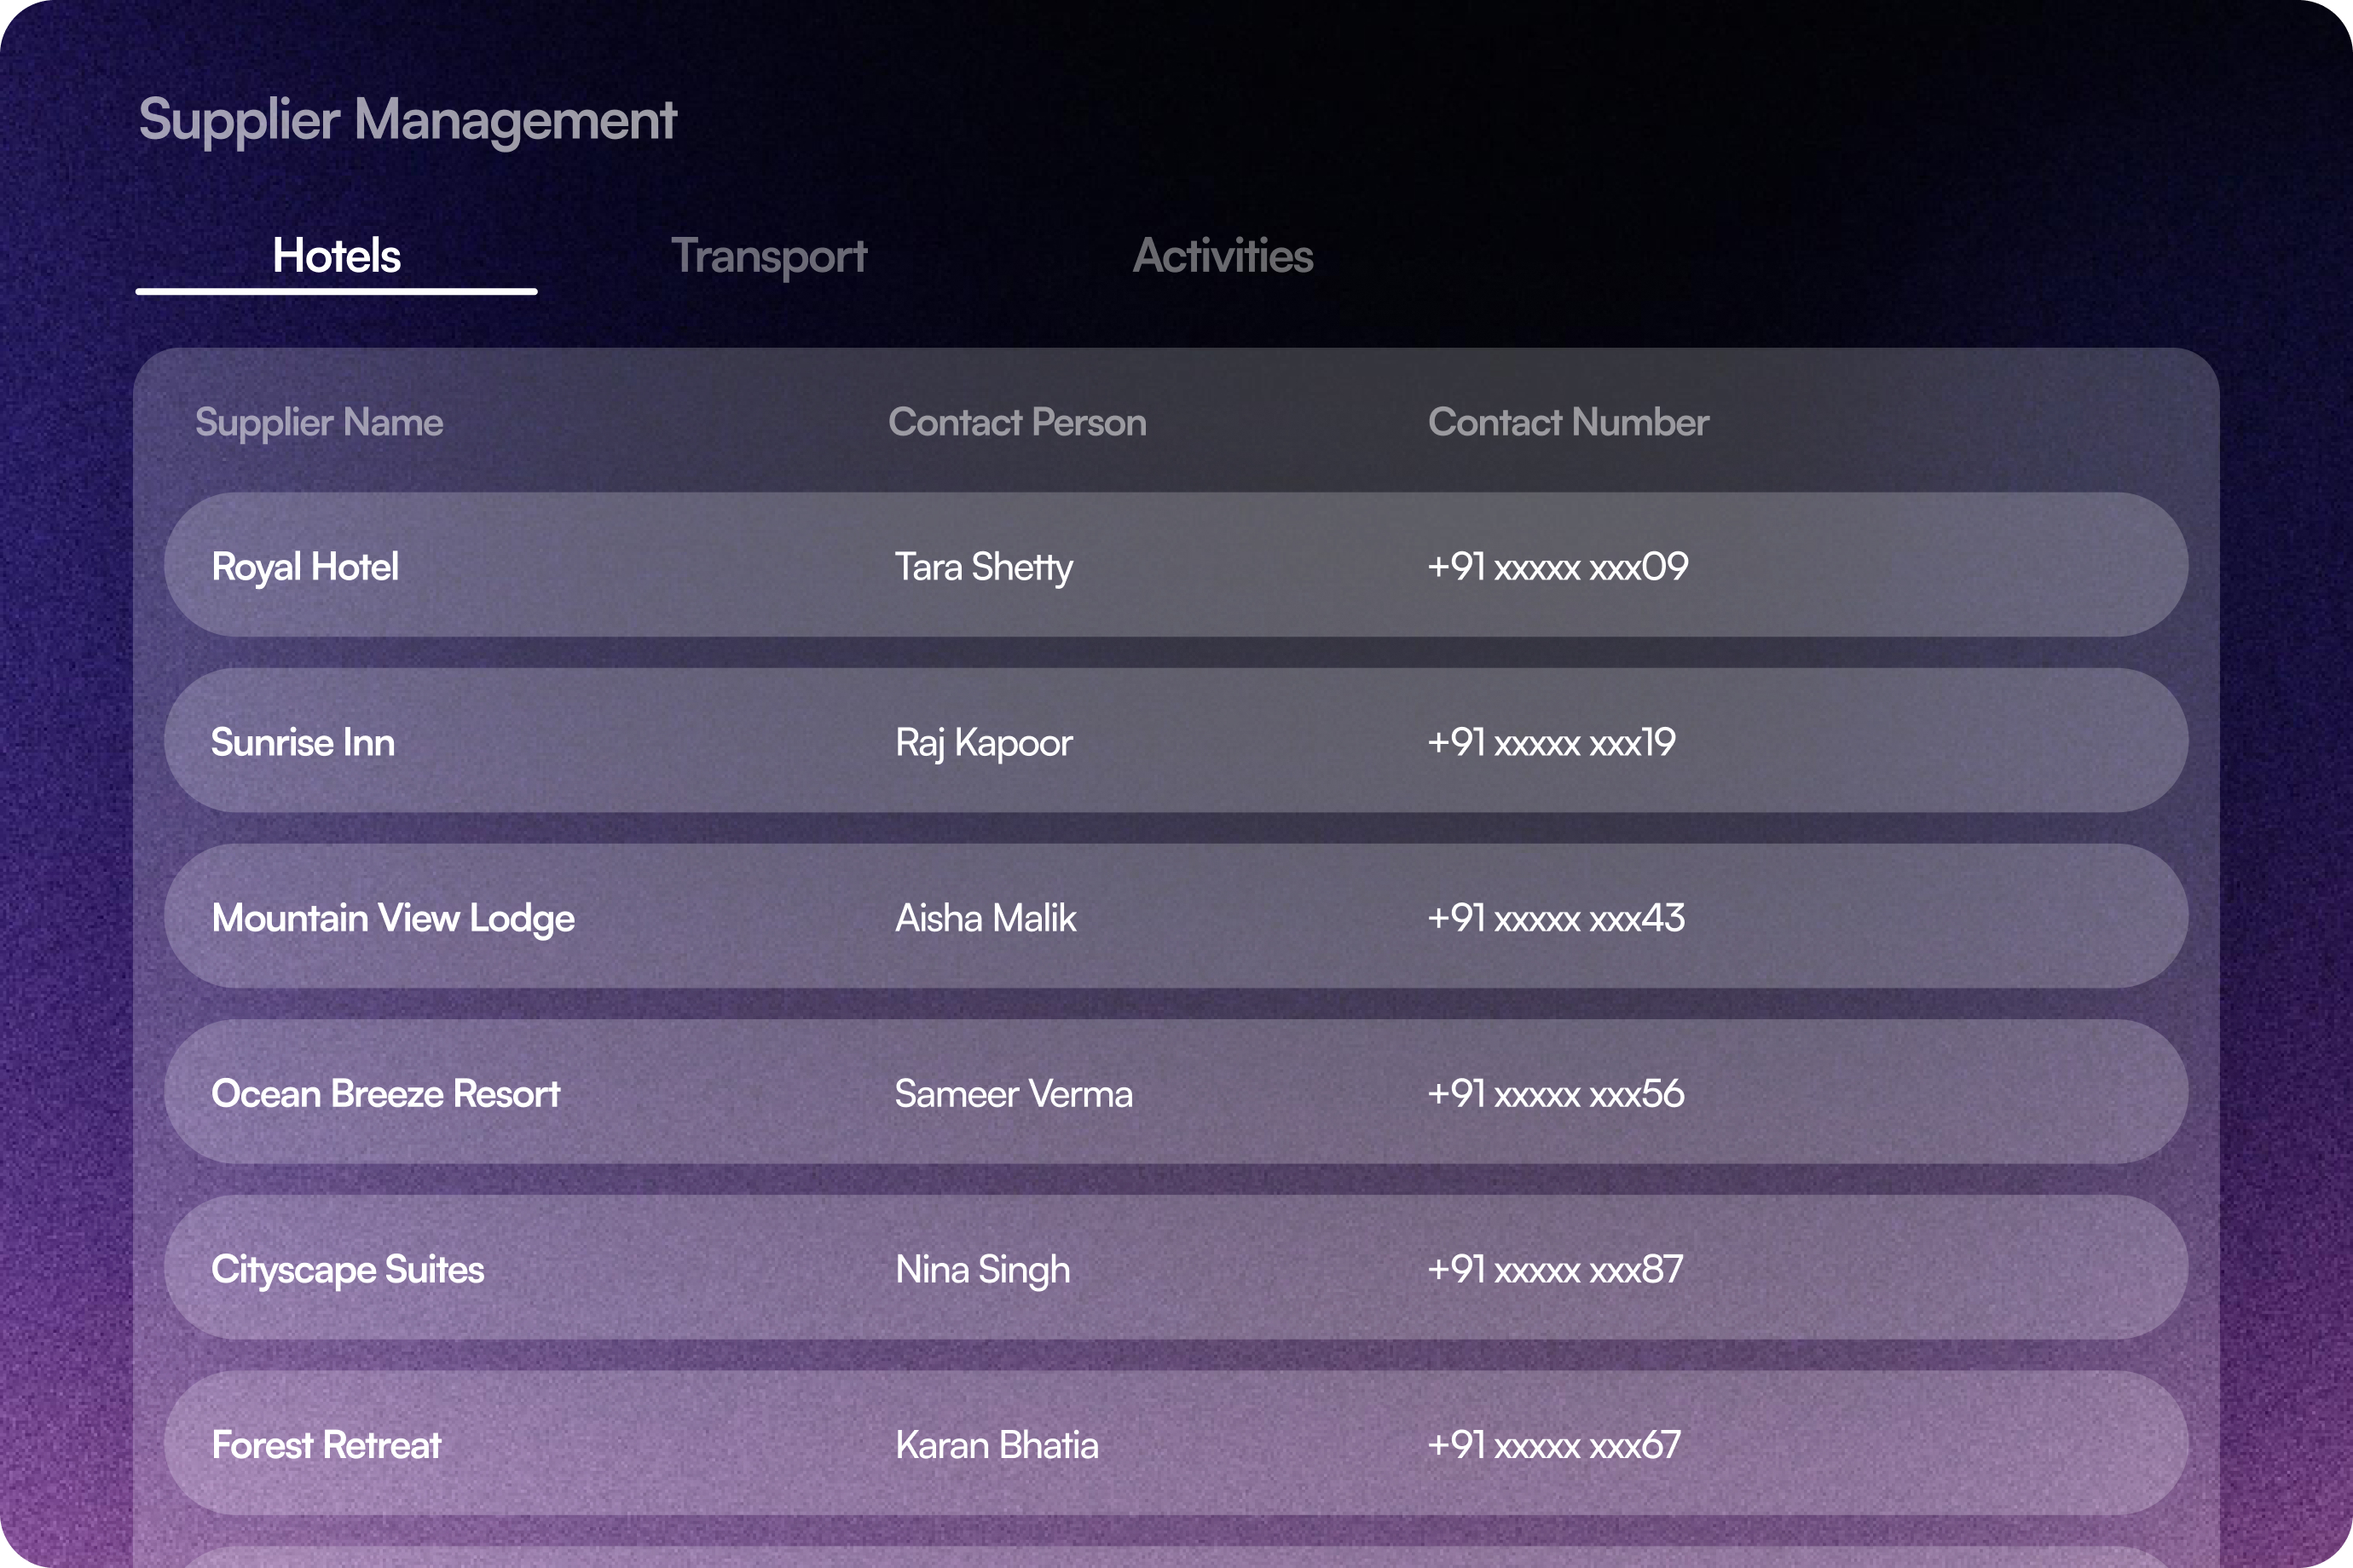Image resolution: width=2353 pixels, height=1568 pixels.
Task: Select Aisha Malik's contact name
Action: (x=986, y=918)
